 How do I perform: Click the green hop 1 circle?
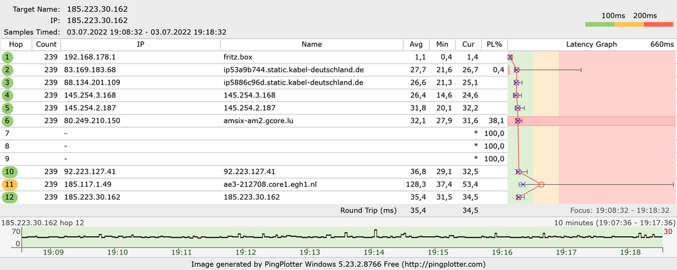click(7, 57)
